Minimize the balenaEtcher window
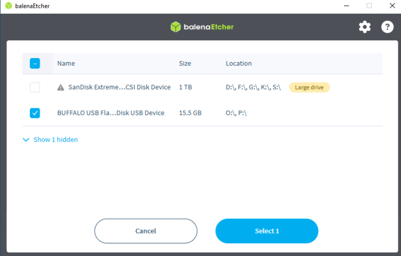 coord(347,6)
